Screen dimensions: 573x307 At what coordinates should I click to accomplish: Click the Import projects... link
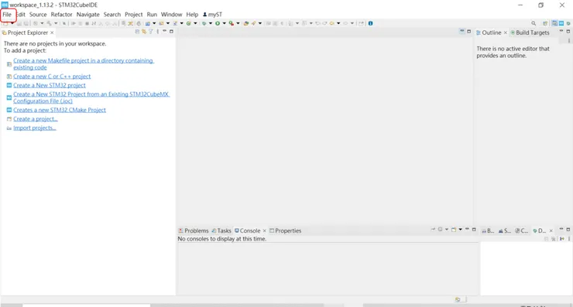pos(35,128)
